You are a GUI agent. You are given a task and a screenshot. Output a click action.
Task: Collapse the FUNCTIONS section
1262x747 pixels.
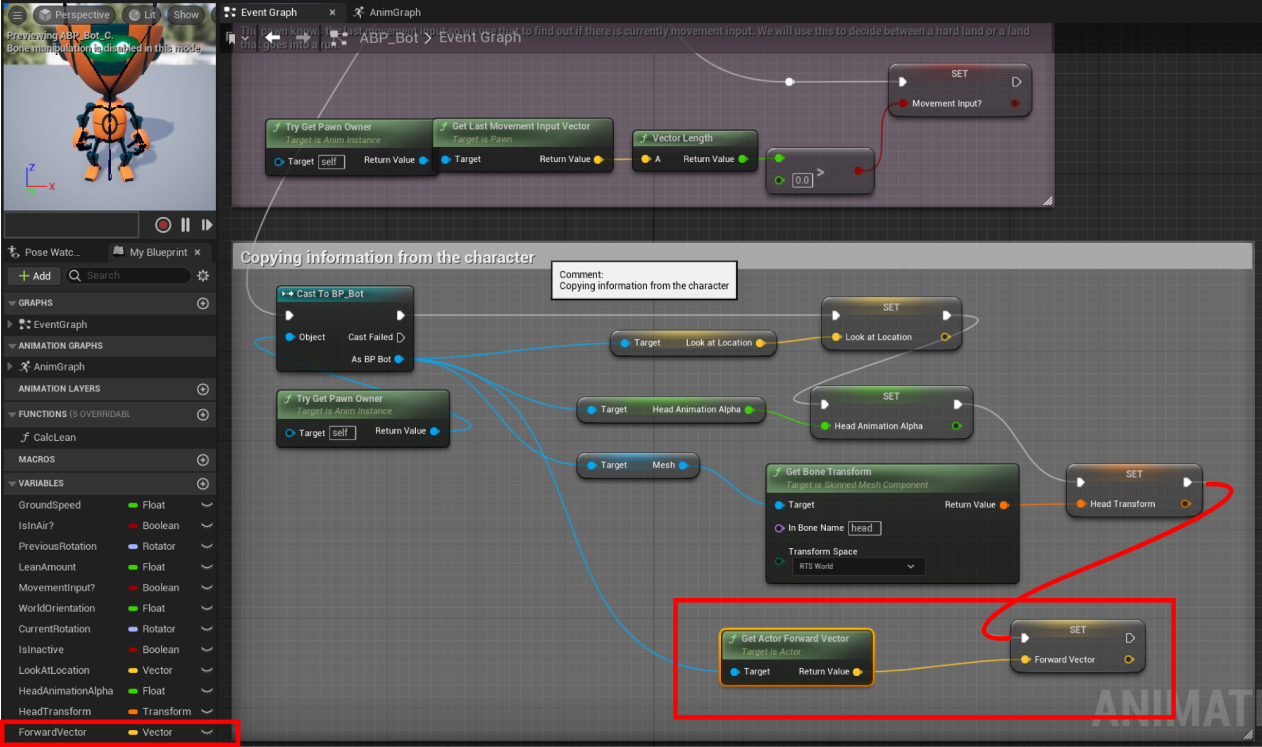coord(12,414)
